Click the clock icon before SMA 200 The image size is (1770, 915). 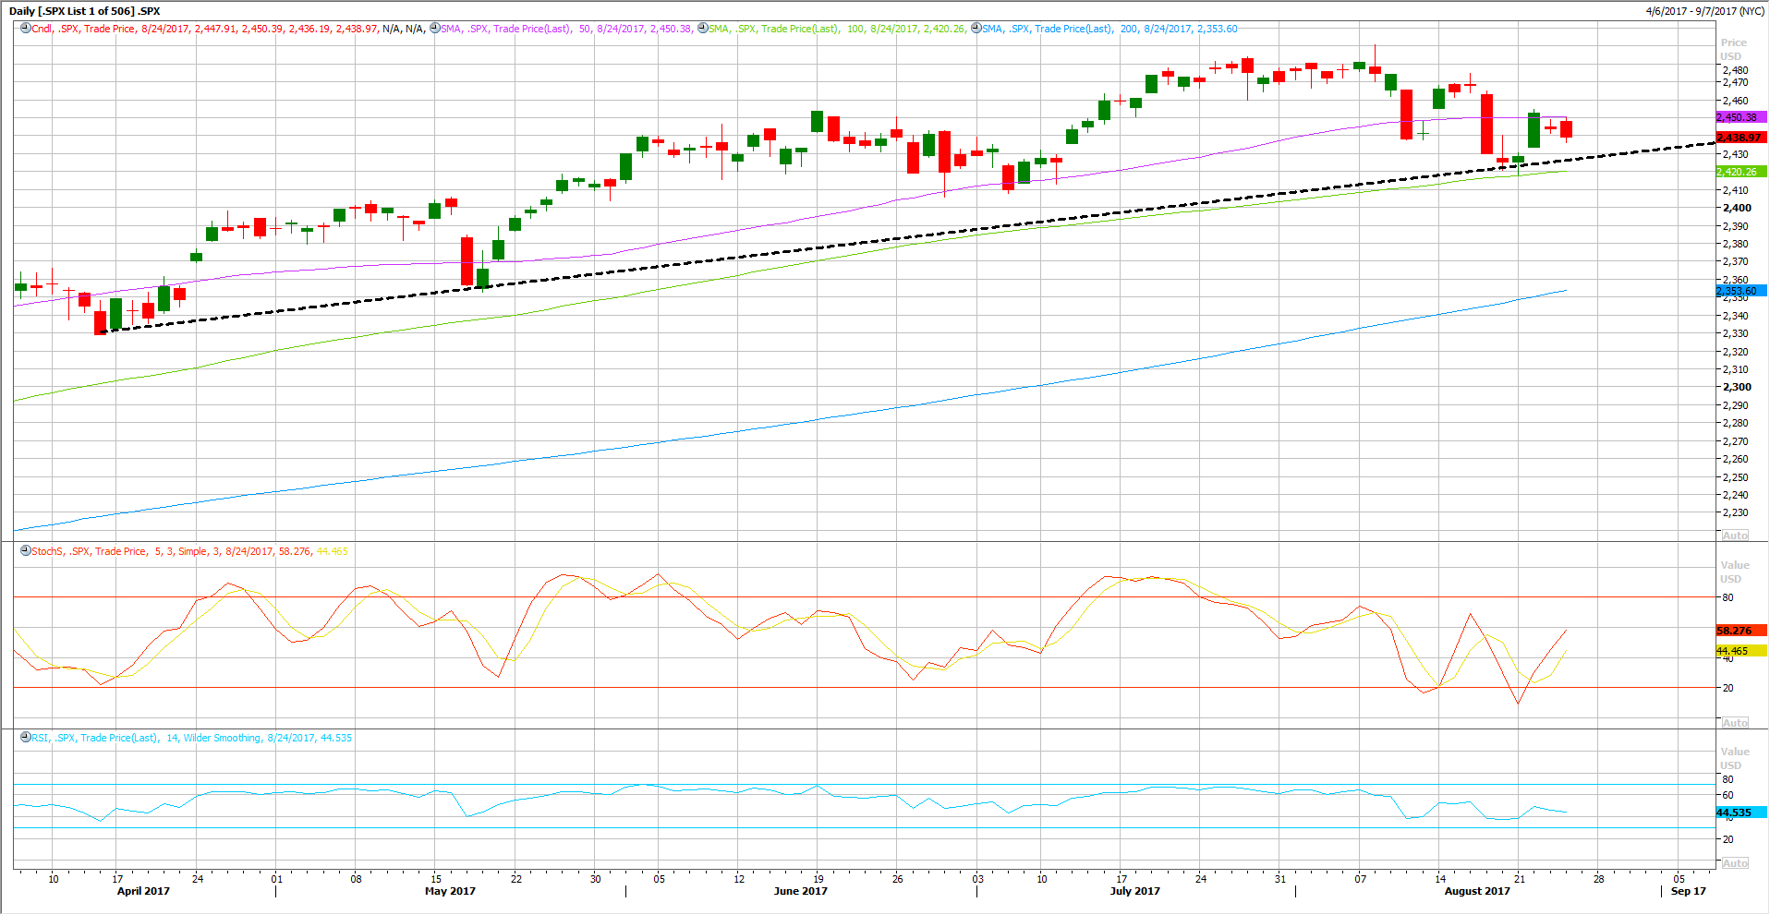click(976, 29)
